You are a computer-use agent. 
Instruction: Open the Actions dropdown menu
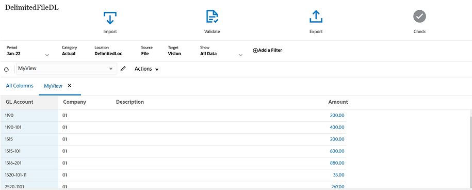pos(147,69)
